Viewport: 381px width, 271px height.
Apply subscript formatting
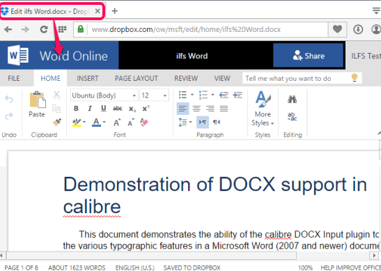point(132,109)
